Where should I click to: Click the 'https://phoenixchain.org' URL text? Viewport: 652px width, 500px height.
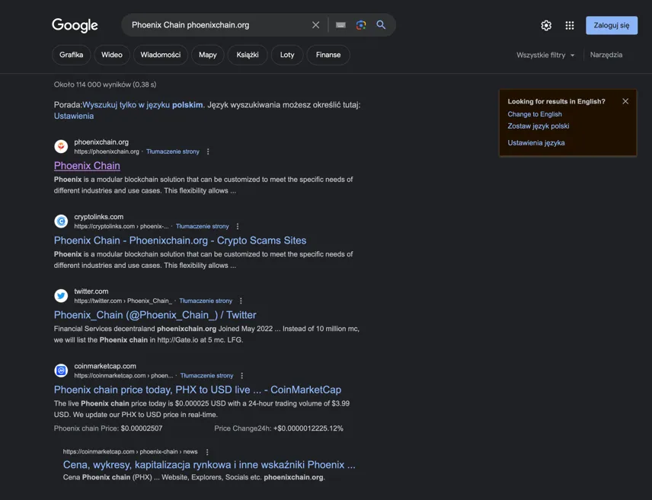point(107,151)
